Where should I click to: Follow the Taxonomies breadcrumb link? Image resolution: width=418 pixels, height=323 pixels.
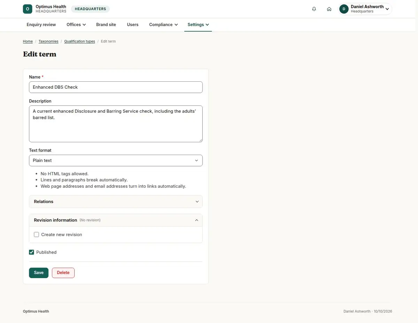pyautogui.click(x=48, y=41)
